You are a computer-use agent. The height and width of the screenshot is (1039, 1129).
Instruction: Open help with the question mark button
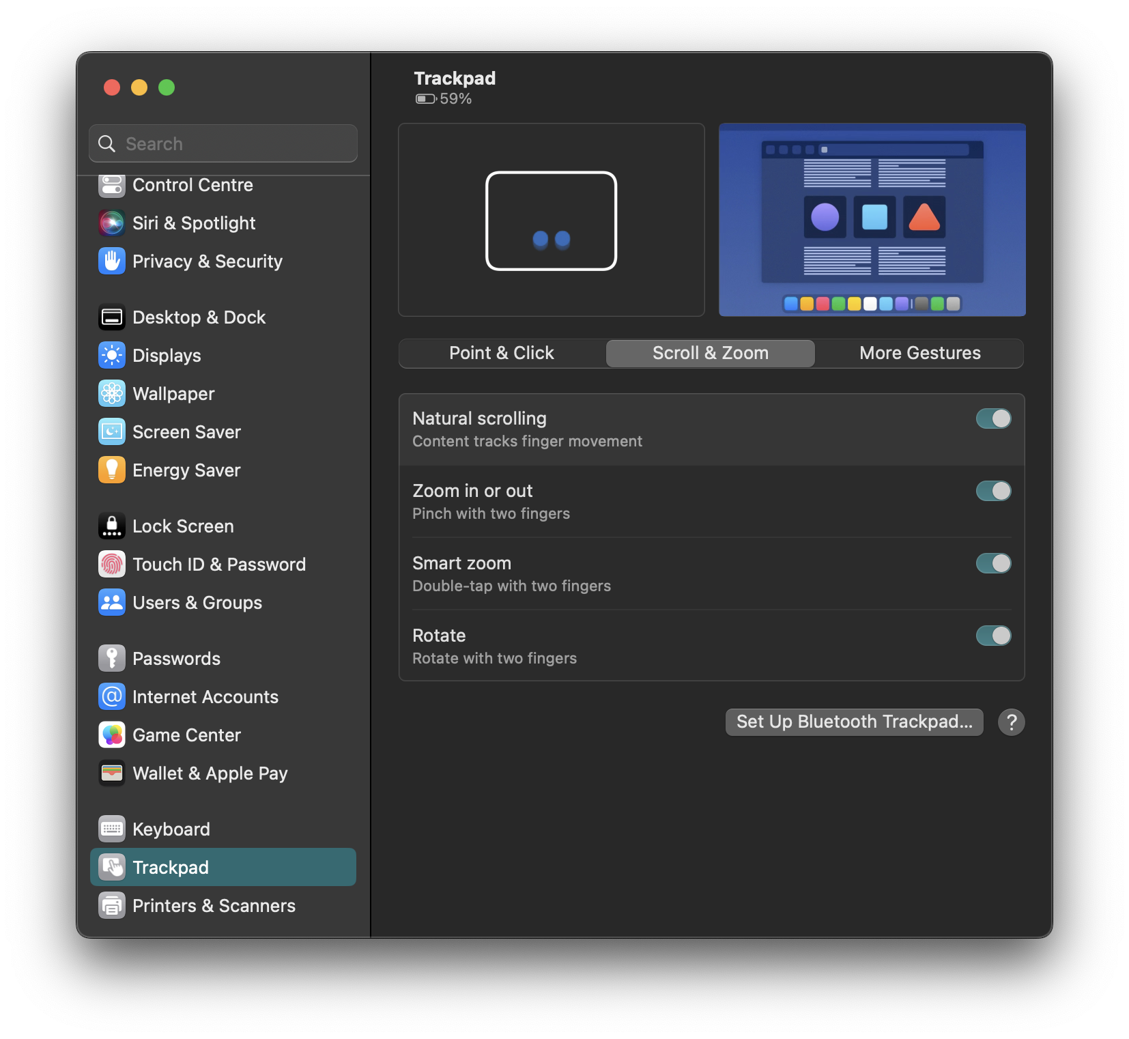tap(1011, 722)
